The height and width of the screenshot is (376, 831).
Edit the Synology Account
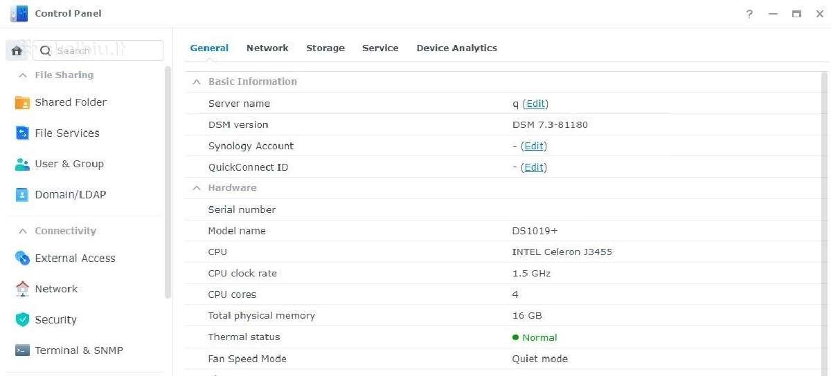click(534, 146)
